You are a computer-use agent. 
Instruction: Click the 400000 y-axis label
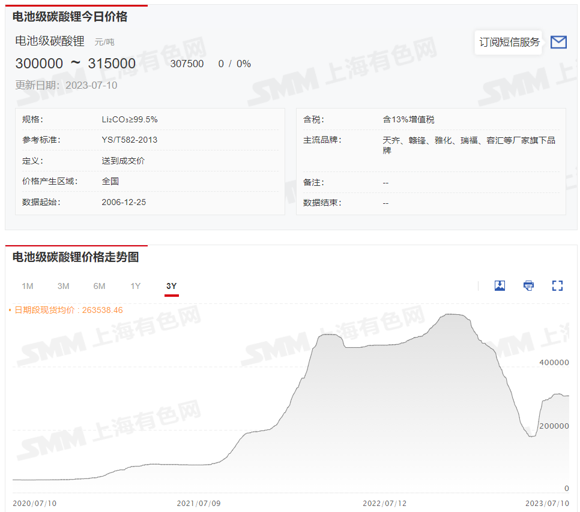(554, 363)
